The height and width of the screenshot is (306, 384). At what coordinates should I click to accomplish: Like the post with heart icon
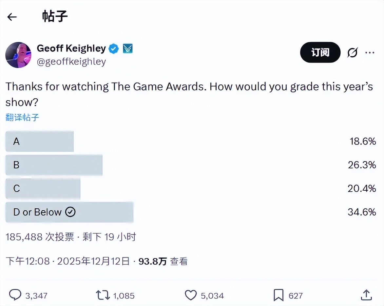pos(191,295)
